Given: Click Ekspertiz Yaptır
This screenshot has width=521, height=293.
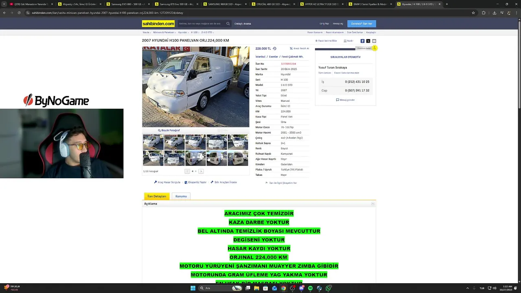Looking at the screenshot, I should 195,182.
